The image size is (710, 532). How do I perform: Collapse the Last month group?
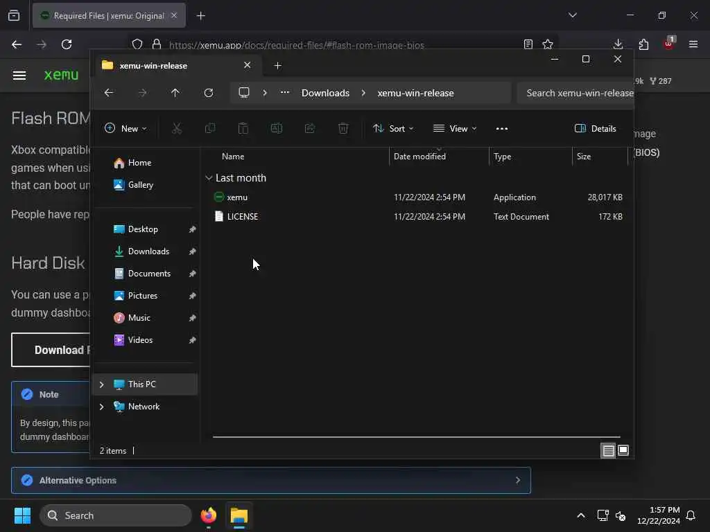(209, 178)
